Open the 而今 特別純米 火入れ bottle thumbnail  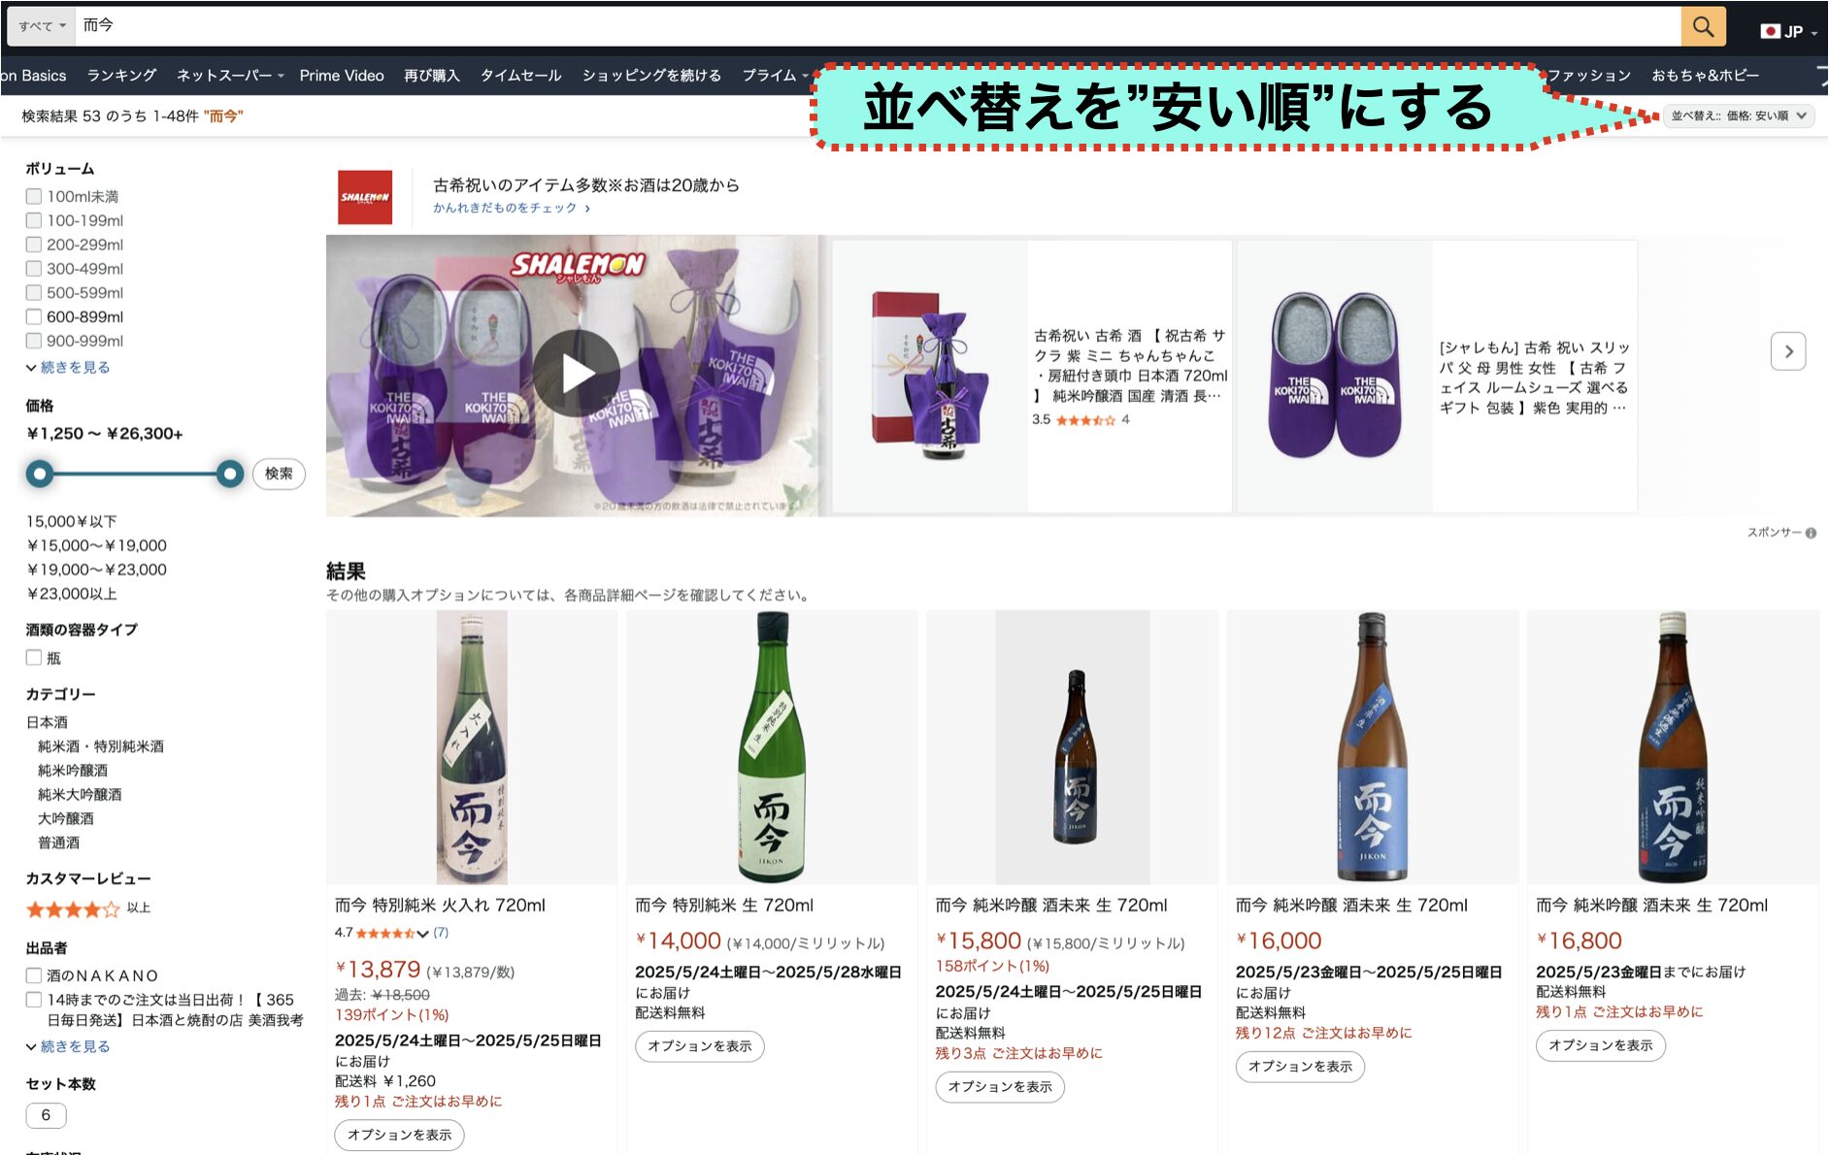point(472,747)
